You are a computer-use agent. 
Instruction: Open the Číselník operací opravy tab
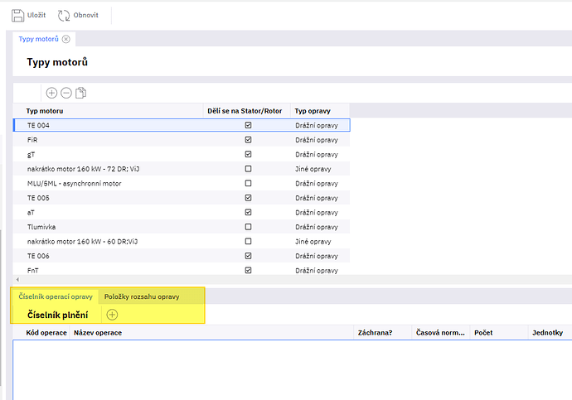56,296
